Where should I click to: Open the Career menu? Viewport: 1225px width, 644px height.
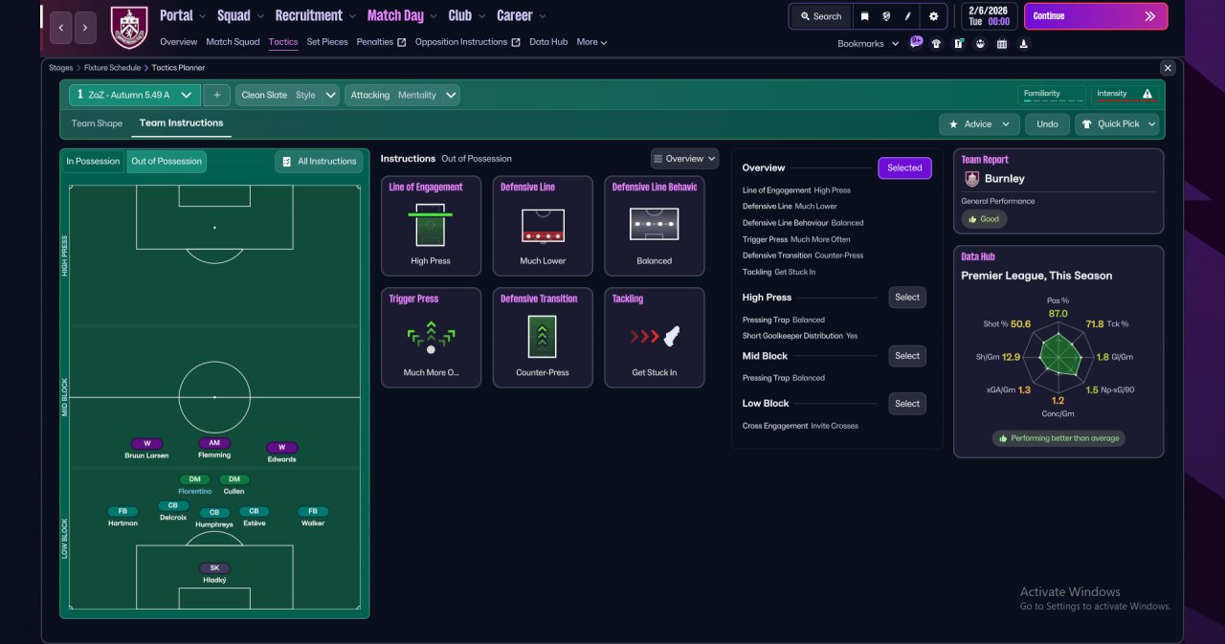[x=522, y=15]
